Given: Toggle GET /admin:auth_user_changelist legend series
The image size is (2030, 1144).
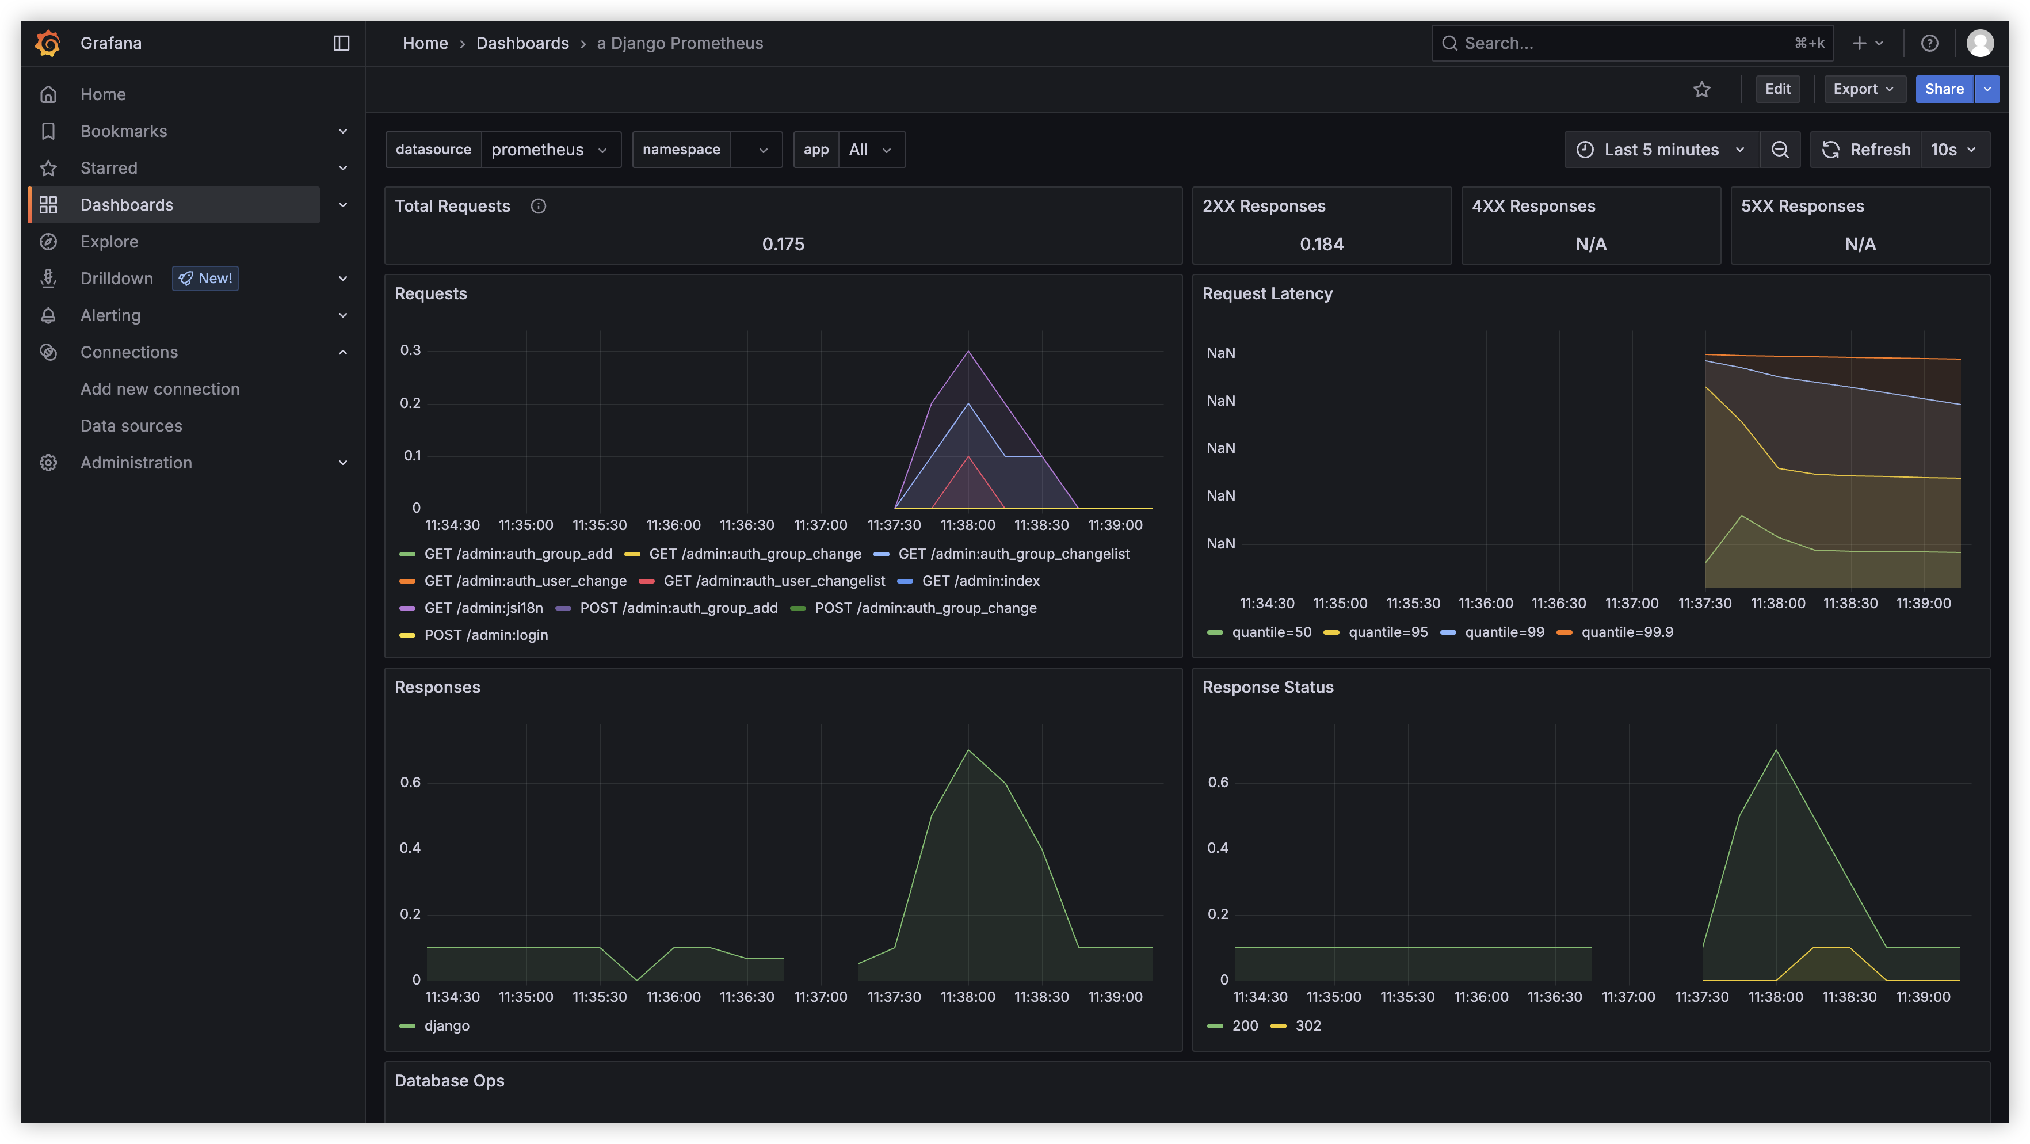Looking at the screenshot, I should point(774,581).
